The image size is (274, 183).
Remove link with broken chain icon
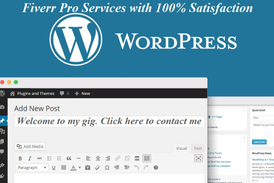coord(127,158)
